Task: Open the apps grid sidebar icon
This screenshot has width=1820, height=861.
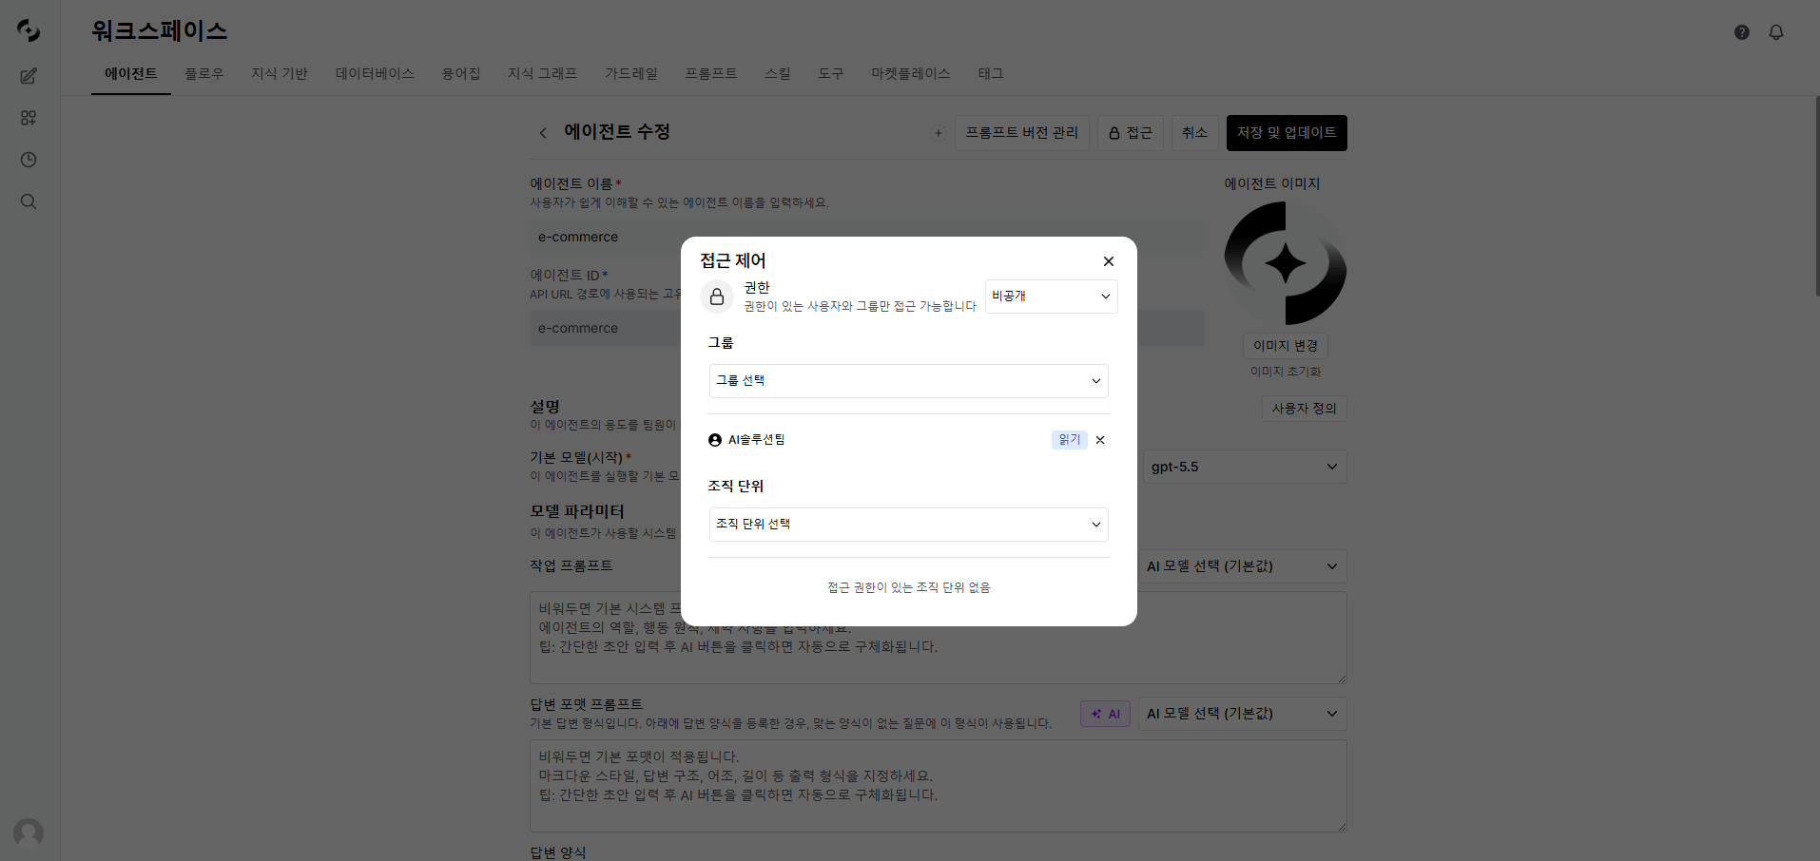Action: pyautogui.click(x=29, y=118)
